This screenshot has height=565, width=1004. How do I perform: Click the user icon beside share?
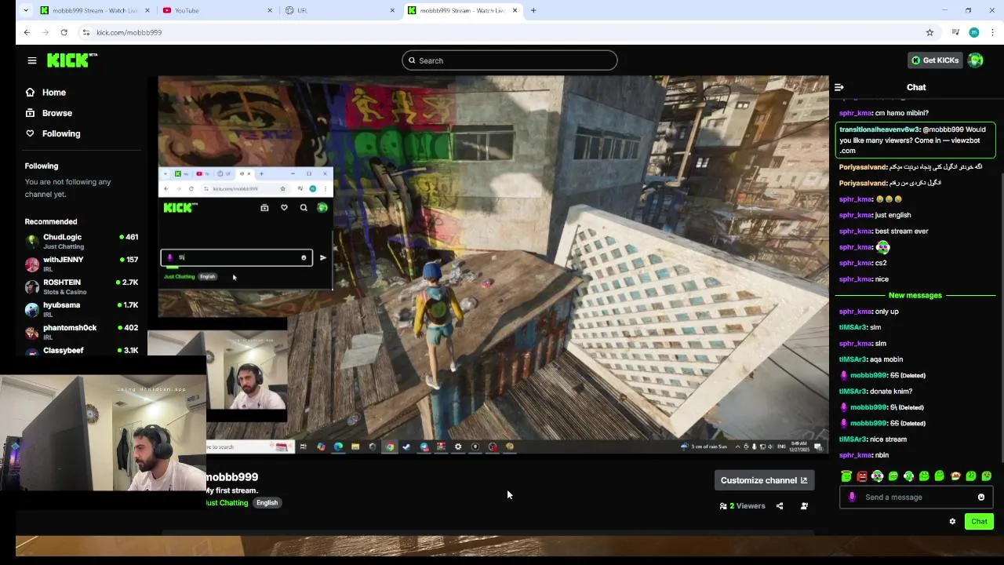point(804,506)
